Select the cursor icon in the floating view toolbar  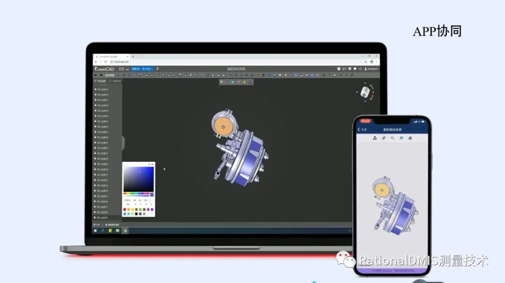(x=222, y=82)
